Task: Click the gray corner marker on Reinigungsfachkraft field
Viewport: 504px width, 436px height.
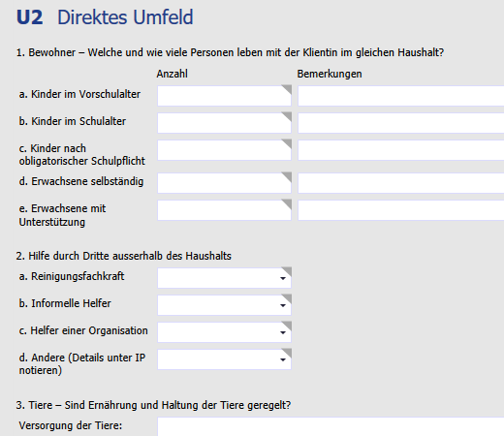Action: coord(288,270)
